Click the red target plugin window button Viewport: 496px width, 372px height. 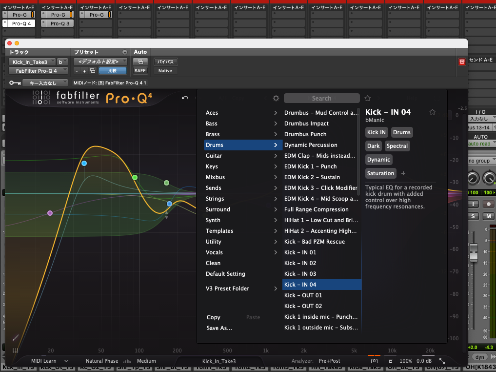(462, 62)
